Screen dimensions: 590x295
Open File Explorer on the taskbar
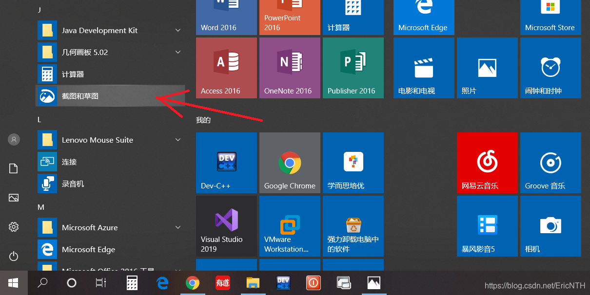point(253,282)
